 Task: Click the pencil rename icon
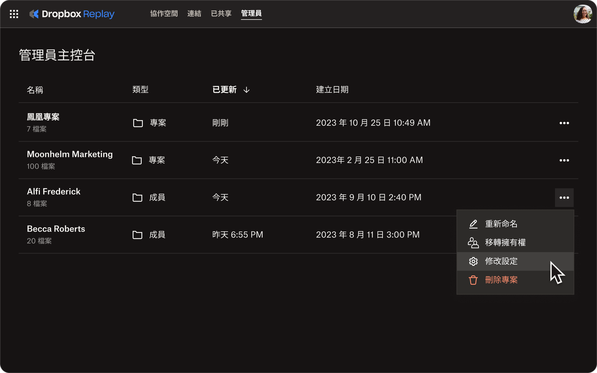tap(473, 224)
